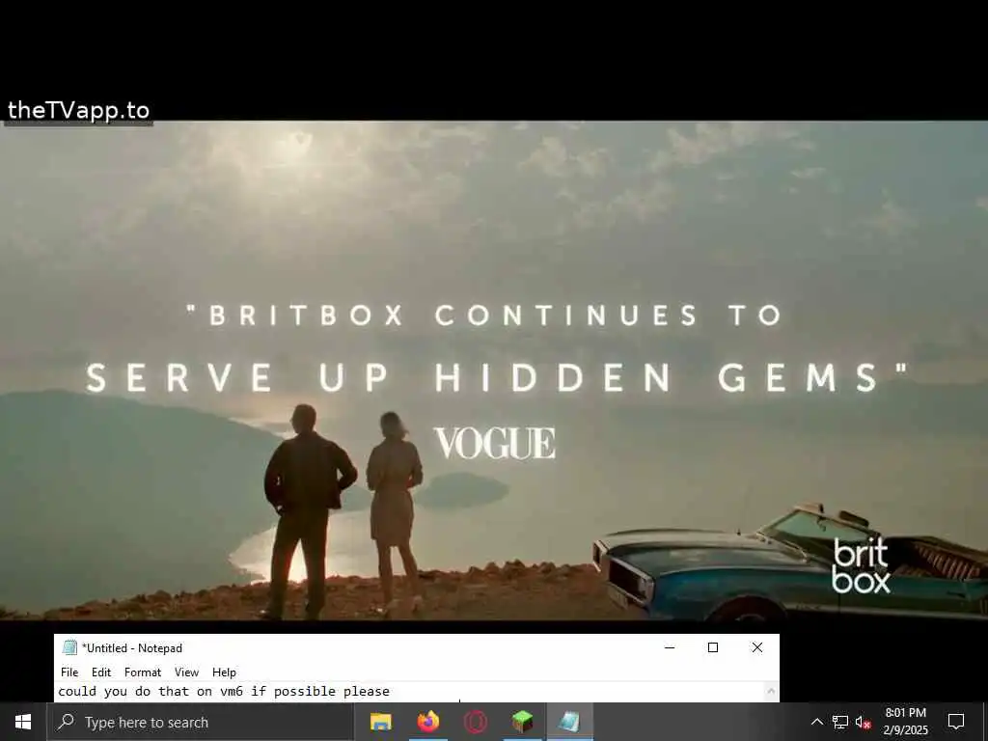Open the Windows Start menu
This screenshot has height=741, width=988.
23,722
